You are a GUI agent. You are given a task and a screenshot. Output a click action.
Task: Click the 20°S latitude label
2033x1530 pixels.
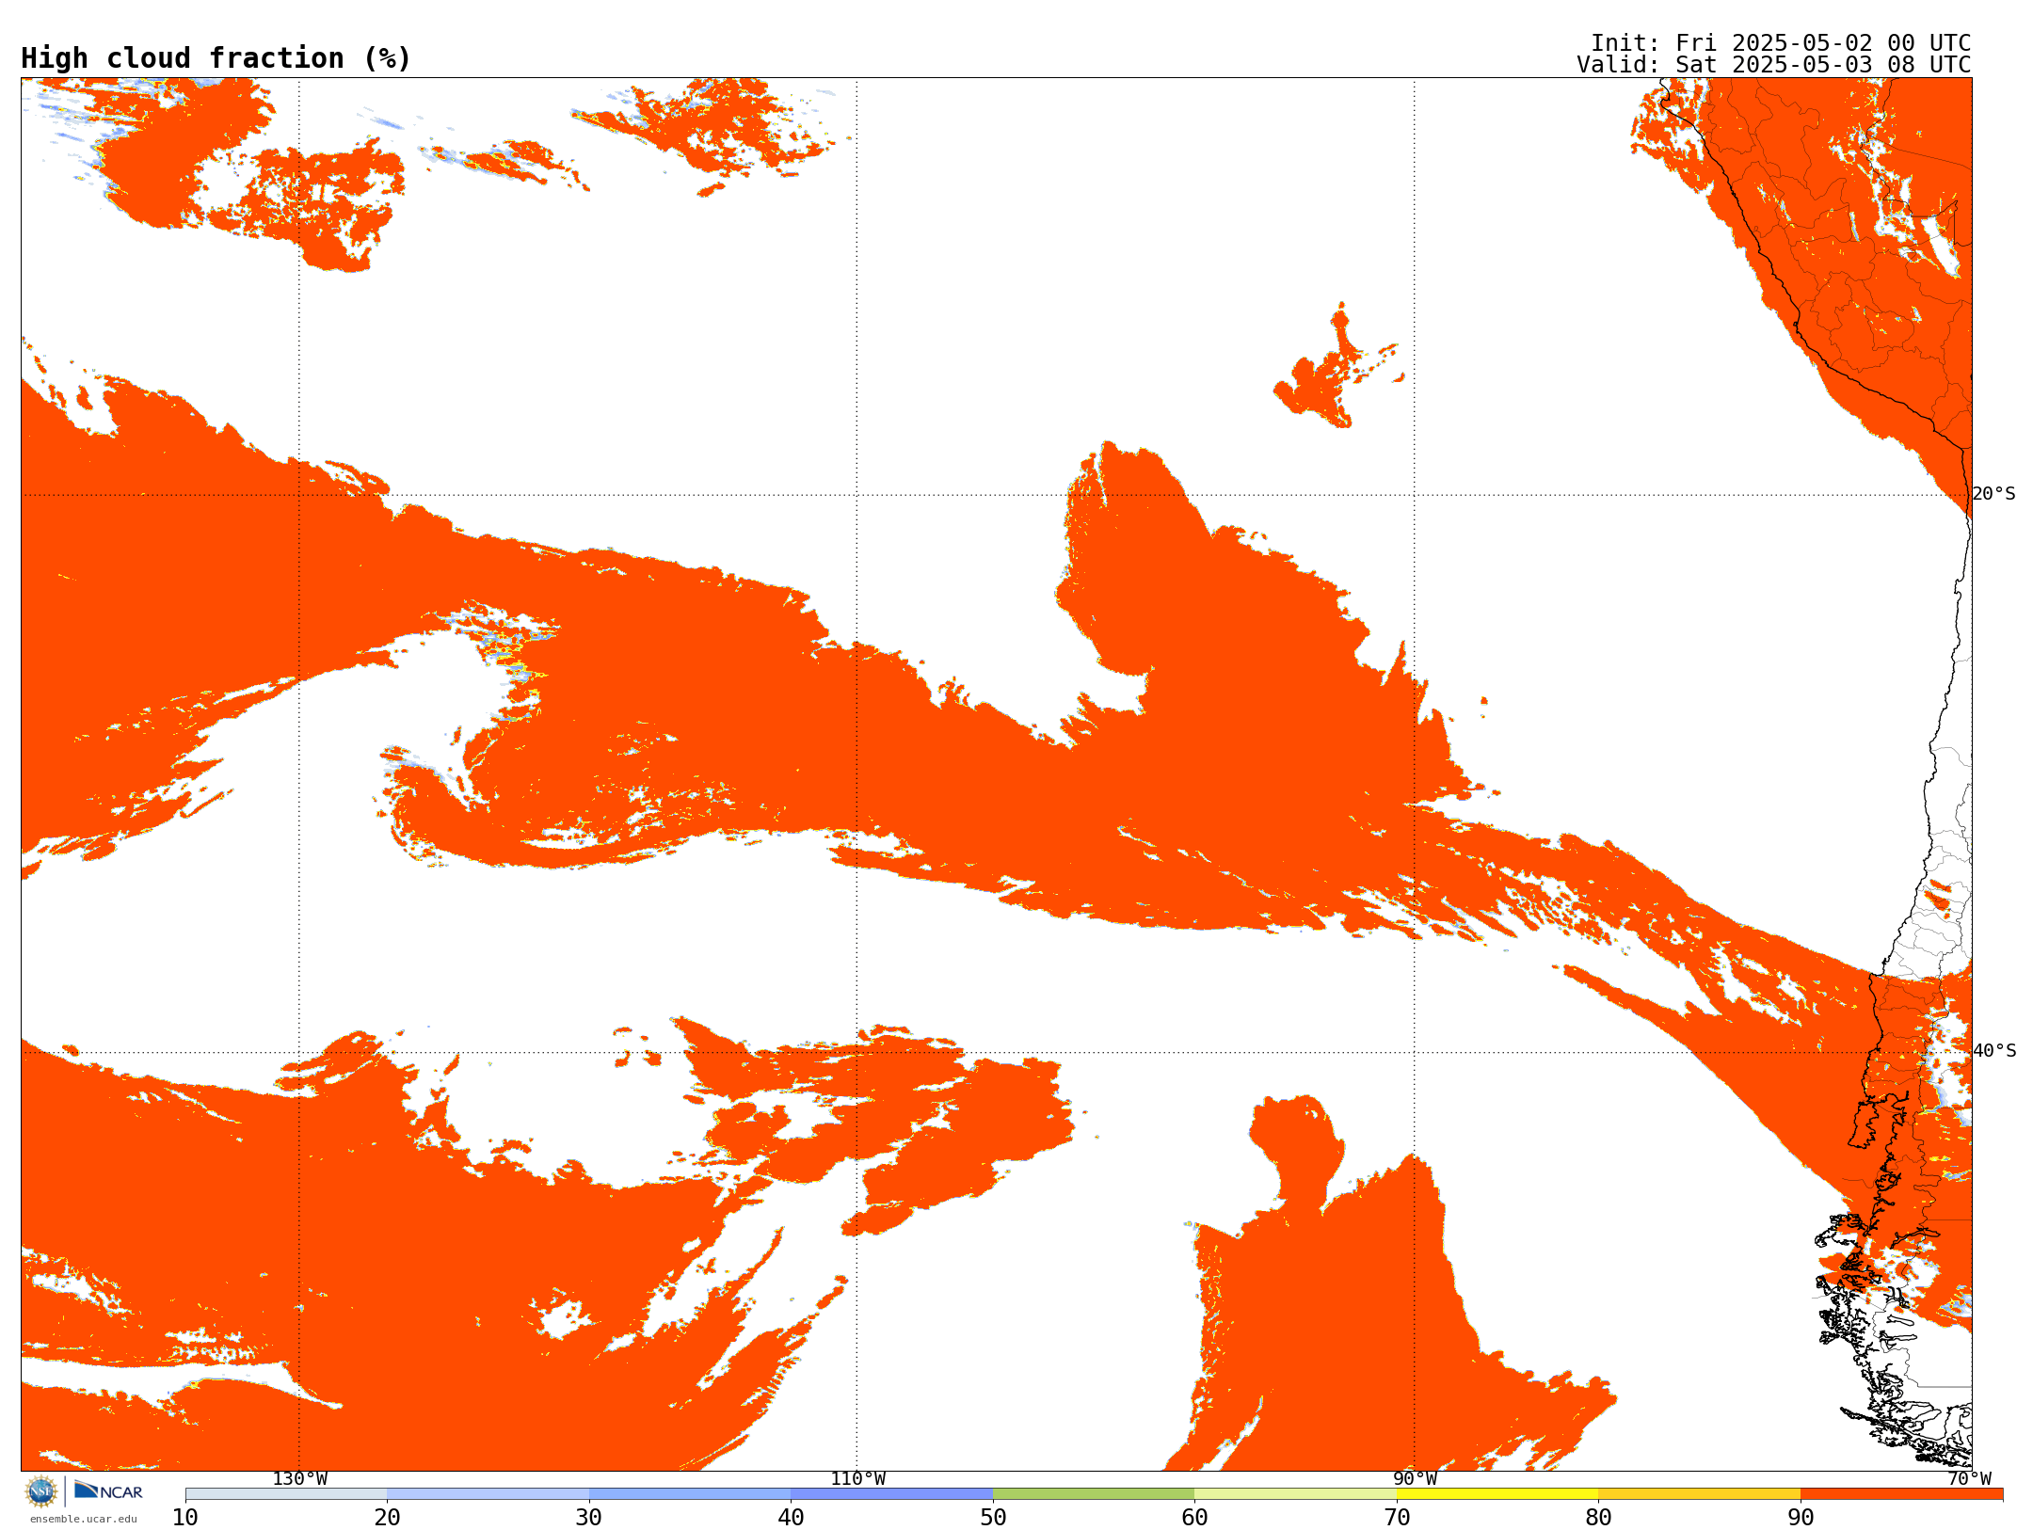pyautogui.click(x=1993, y=494)
